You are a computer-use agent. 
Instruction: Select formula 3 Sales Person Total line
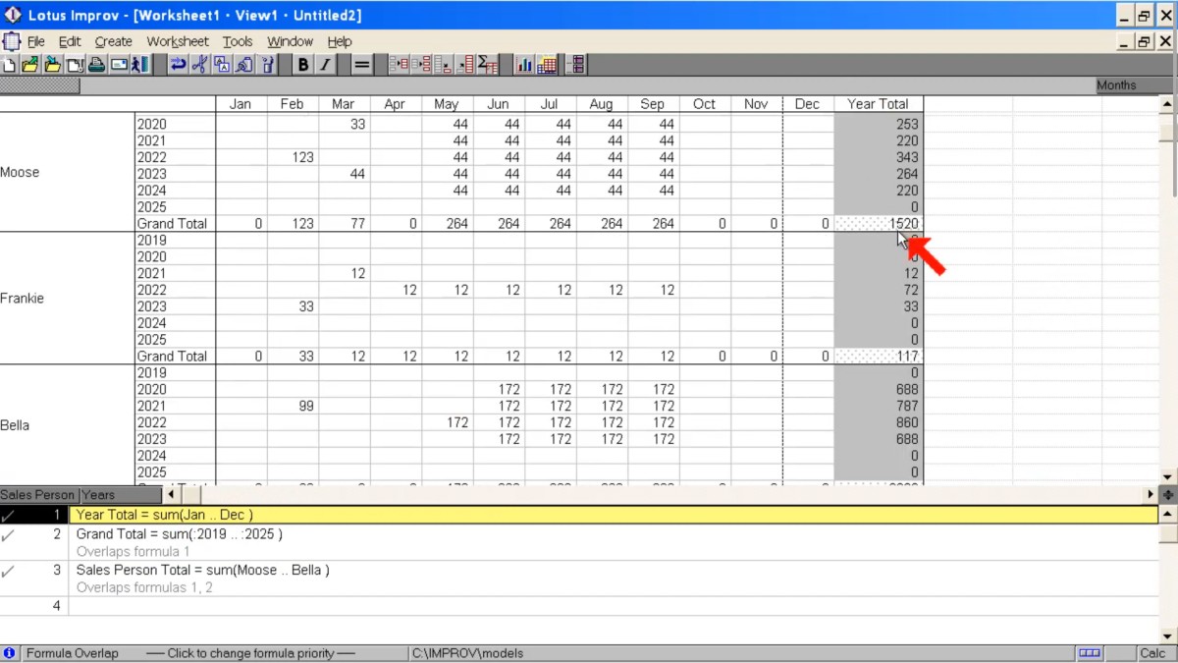click(x=614, y=571)
